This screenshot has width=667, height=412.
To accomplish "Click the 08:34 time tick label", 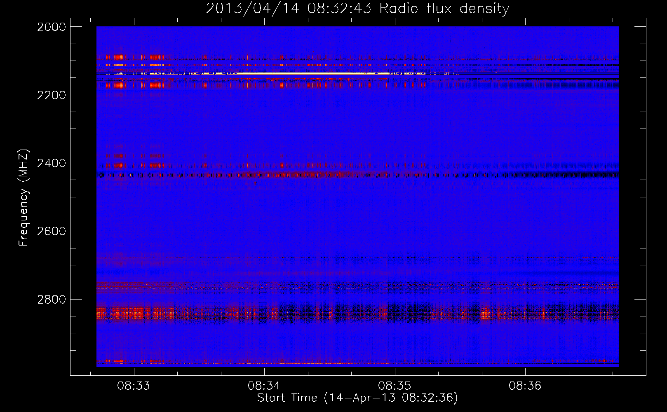I will tap(264, 386).
